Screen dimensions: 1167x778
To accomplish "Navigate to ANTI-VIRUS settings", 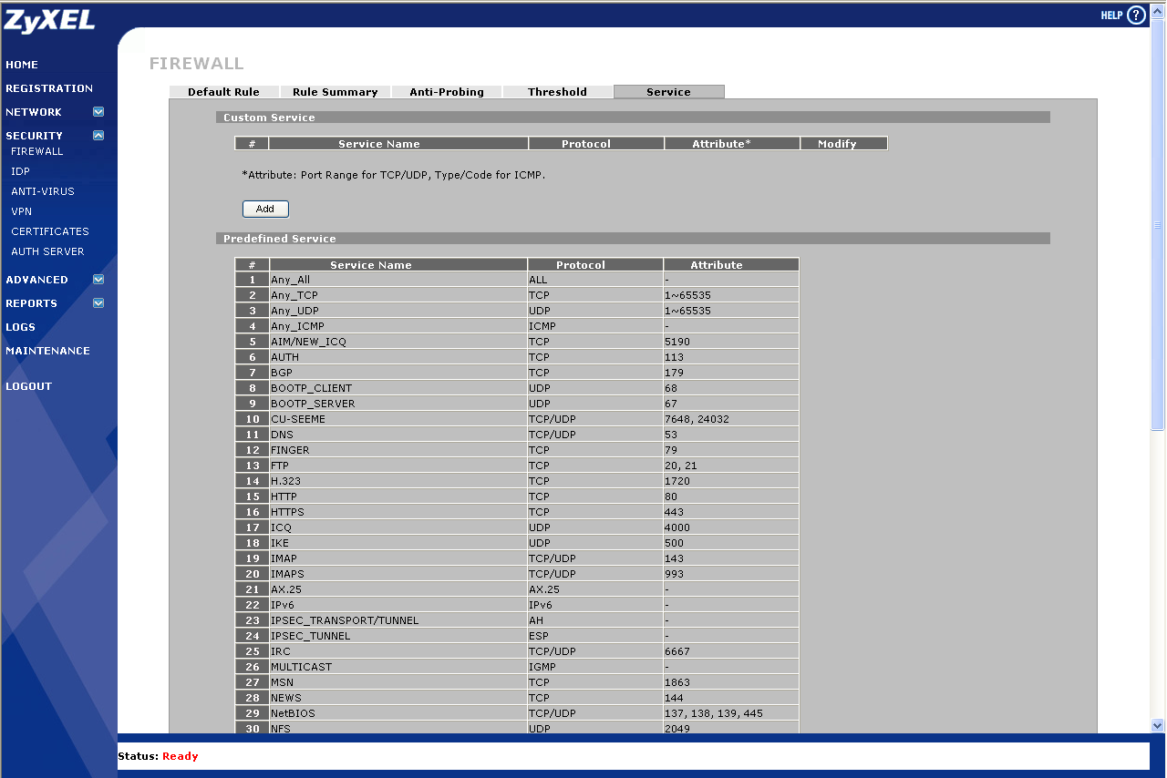I will click(x=43, y=191).
